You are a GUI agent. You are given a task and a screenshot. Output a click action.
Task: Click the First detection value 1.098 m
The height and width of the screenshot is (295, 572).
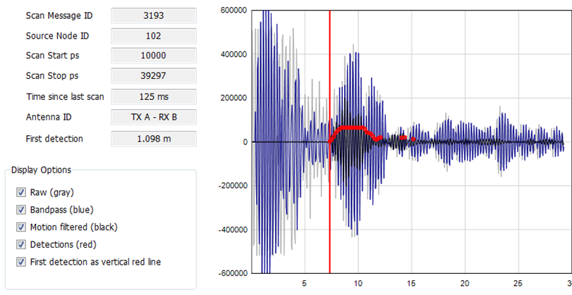point(153,139)
